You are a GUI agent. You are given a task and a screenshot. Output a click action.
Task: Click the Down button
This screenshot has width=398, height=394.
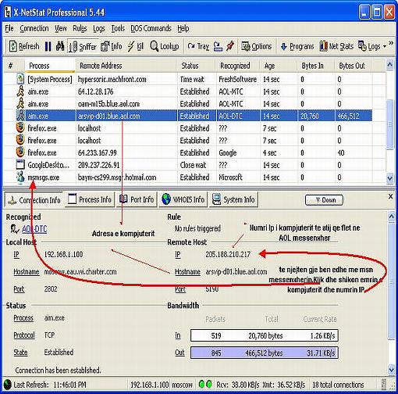[324, 200]
